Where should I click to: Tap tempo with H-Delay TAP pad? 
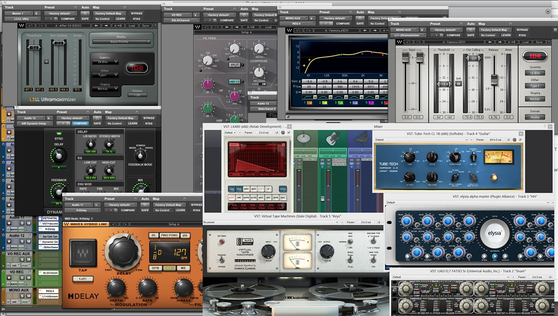pyautogui.click(x=83, y=253)
